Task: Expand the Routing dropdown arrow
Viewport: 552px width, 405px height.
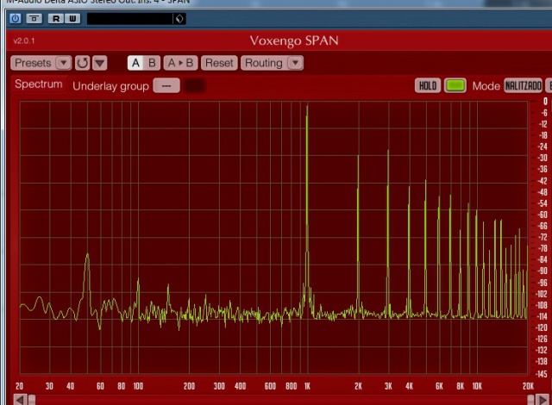Action: (x=295, y=63)
